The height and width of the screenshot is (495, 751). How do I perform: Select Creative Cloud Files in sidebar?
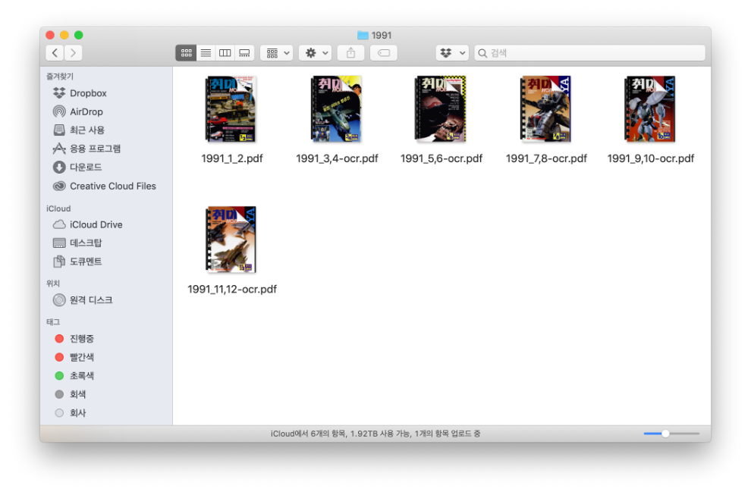pos(112,186)
